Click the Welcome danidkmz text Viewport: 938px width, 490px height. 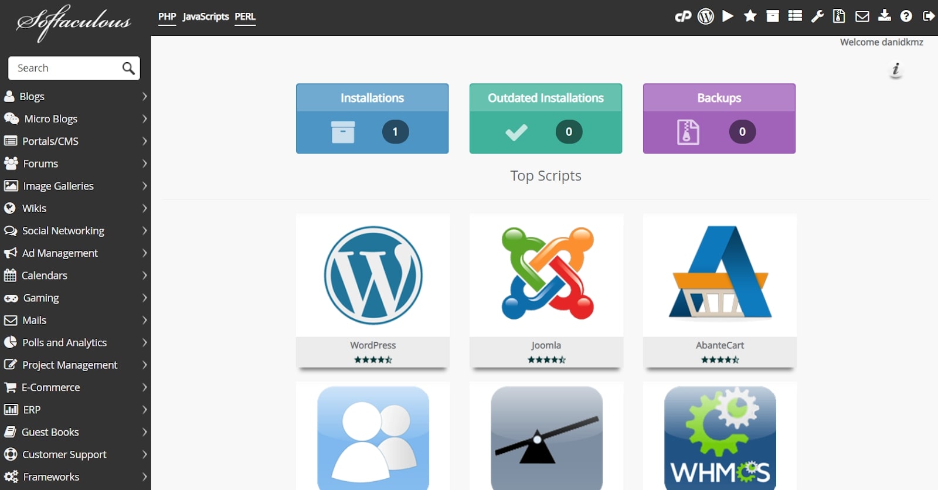pos(881,42)
